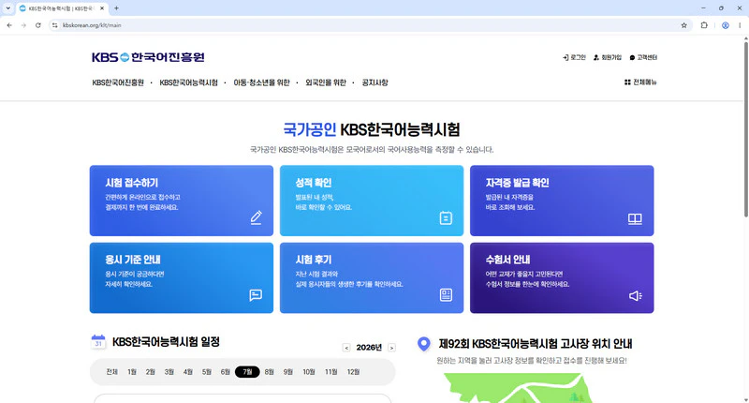This screenshot has width=749, height=403.
Task: Click the 국가공인 KBS한국어능력시험 heading
Action: 372,129
